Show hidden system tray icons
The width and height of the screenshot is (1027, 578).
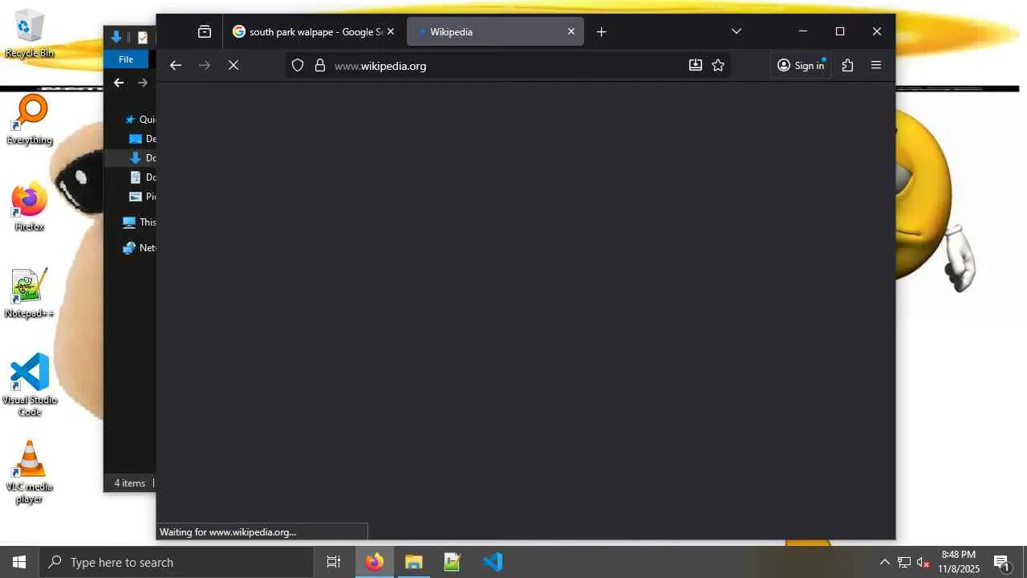click(884, 562)
